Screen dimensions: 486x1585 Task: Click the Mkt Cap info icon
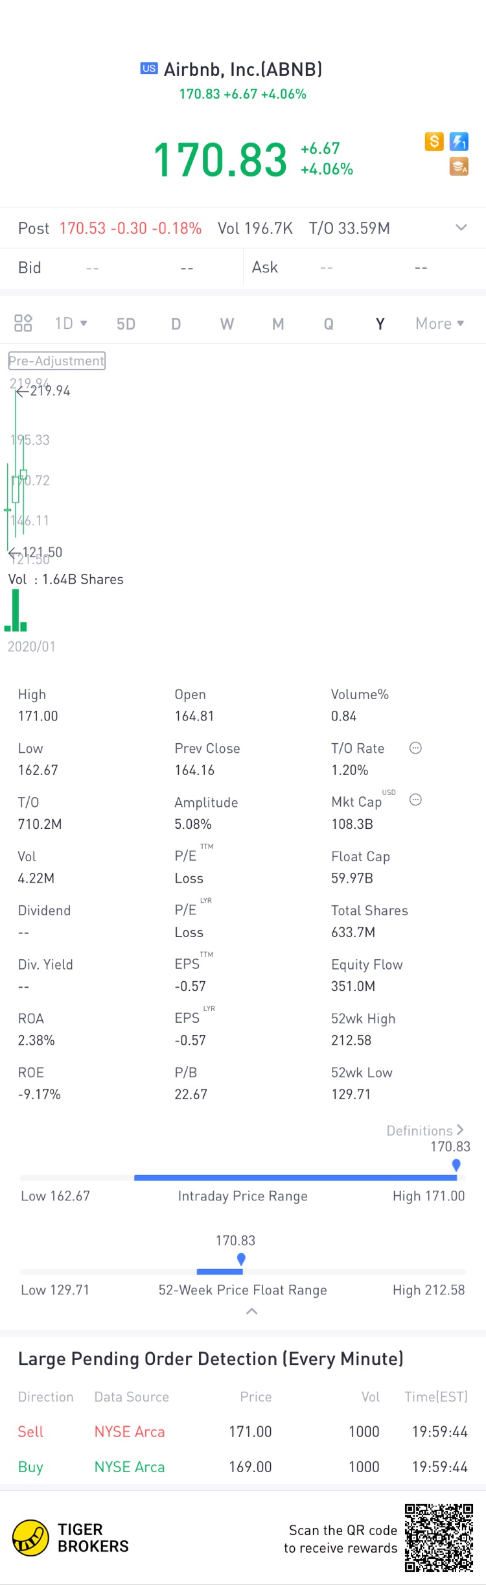click(x=415, y=800)
